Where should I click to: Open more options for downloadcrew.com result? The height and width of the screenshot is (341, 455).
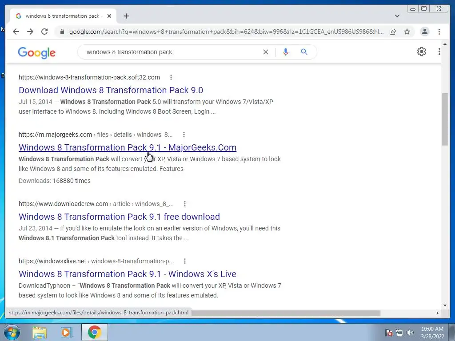pos(184,204)
